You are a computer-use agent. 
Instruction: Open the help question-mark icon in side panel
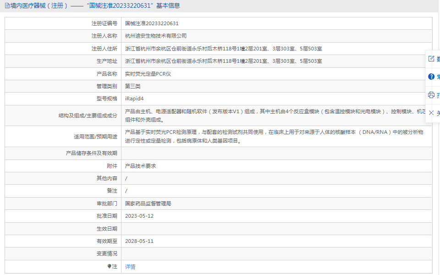click(431, 77)
